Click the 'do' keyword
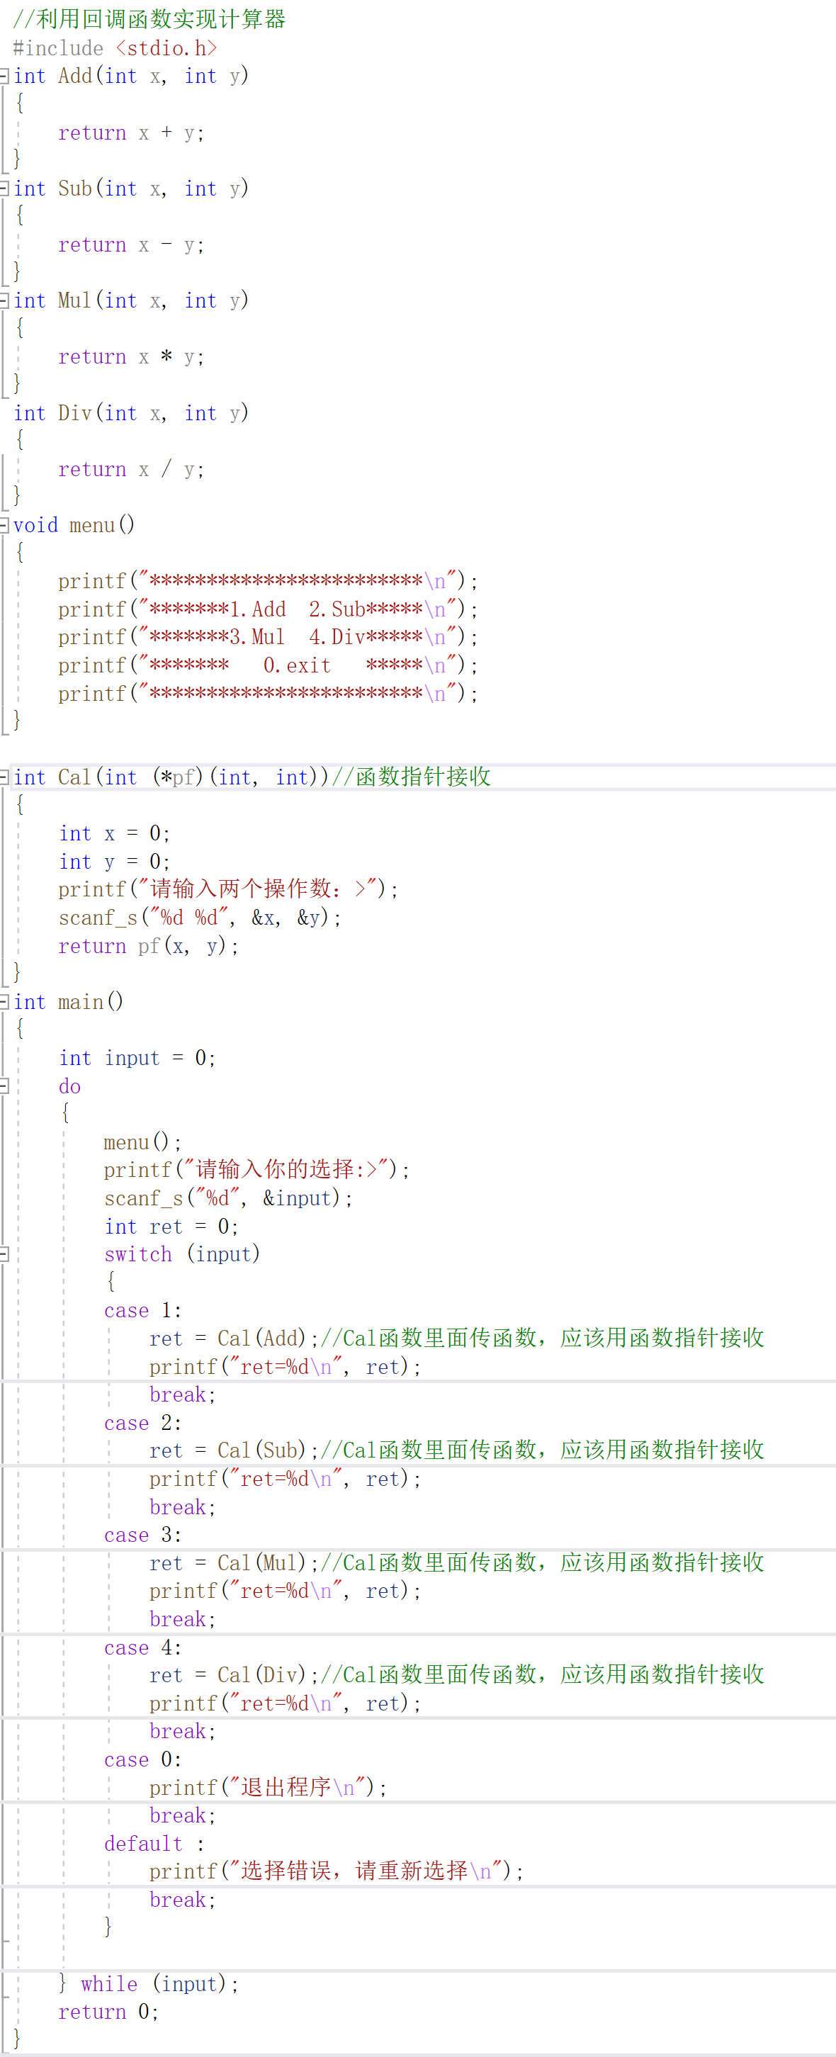The image size is (836, 2057). (69, 1086)
